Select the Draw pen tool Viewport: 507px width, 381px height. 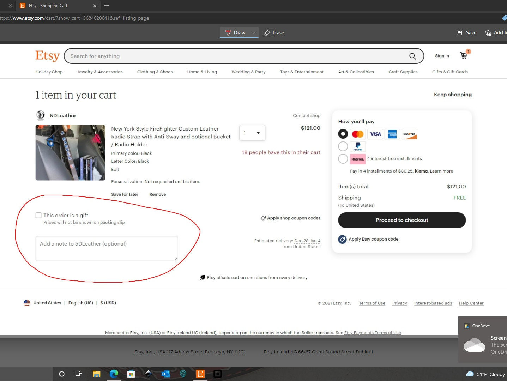[x=235, y=32]
